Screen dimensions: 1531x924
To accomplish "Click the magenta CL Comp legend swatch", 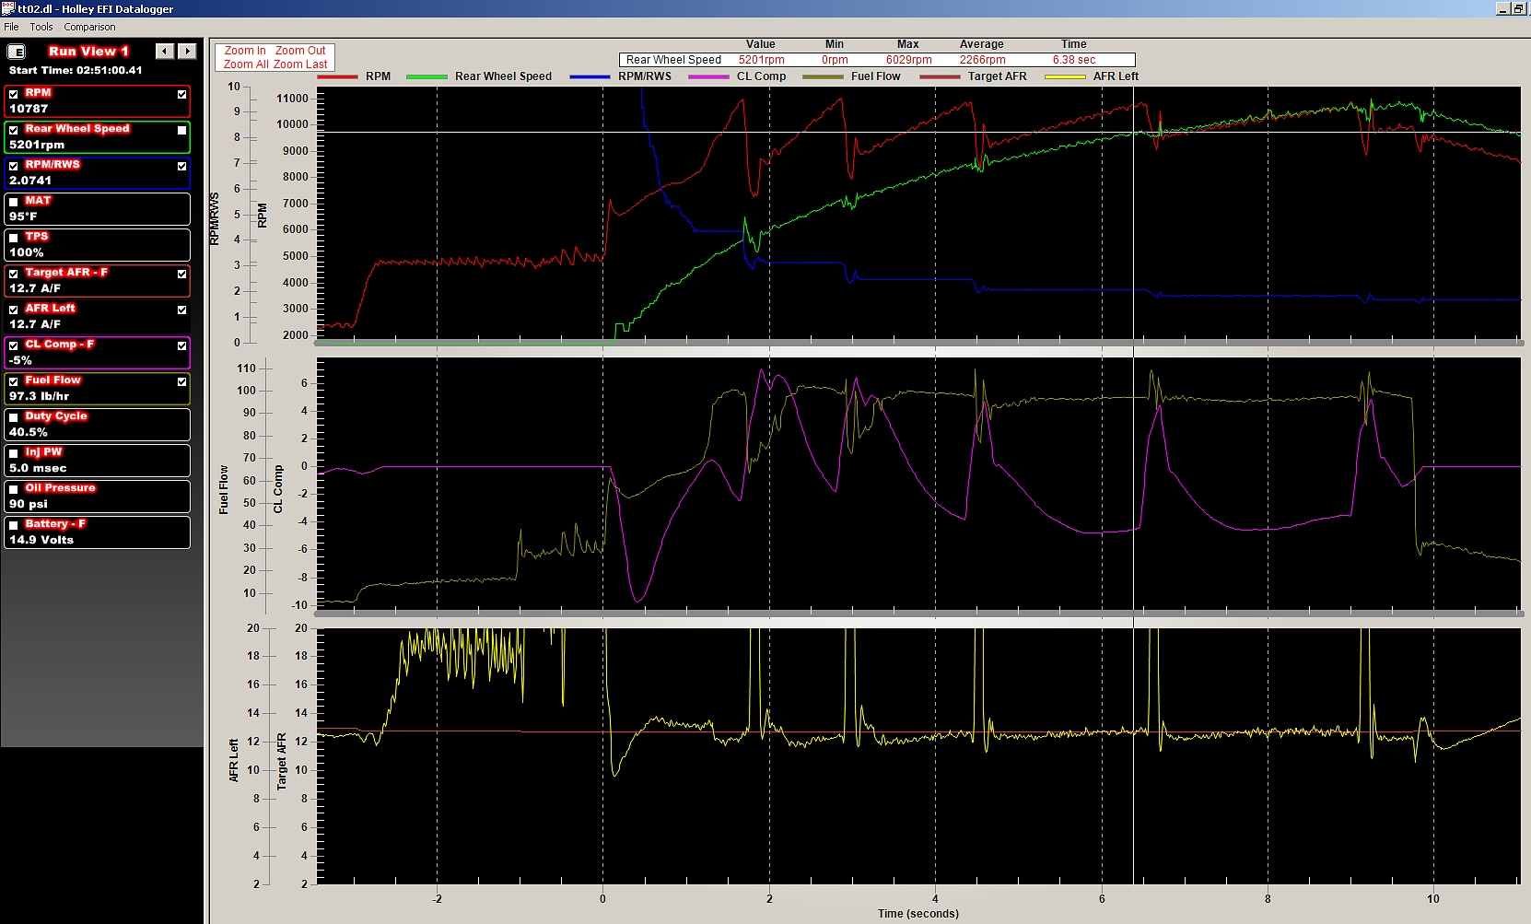I will pos(708,77).
